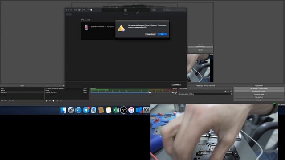Click the transition duration 300ms stepper

[232, 94]
